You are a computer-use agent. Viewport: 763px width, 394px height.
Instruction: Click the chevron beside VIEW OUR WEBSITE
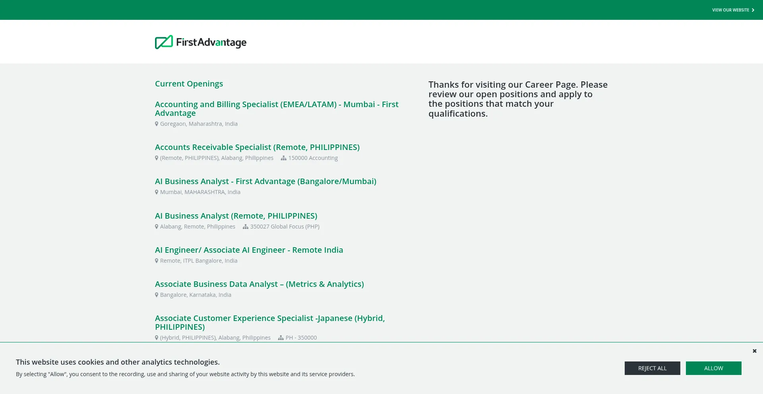(x=753, y=10)
